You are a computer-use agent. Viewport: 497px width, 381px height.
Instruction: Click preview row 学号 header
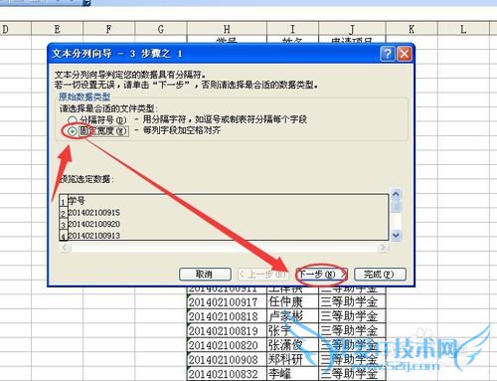(x=77, y=201)
